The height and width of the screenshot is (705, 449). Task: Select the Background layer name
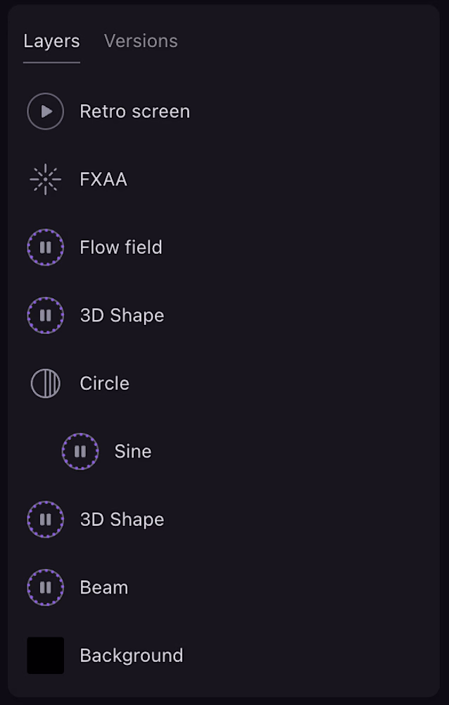(x=132, y=656)
